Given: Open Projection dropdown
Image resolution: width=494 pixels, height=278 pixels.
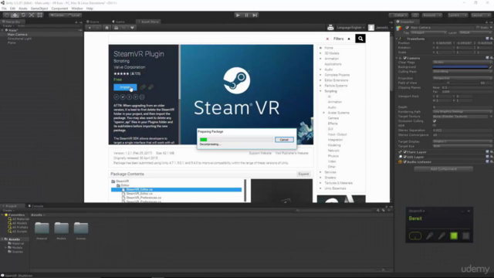Looking at the screenshot, I should coord(462,78).
